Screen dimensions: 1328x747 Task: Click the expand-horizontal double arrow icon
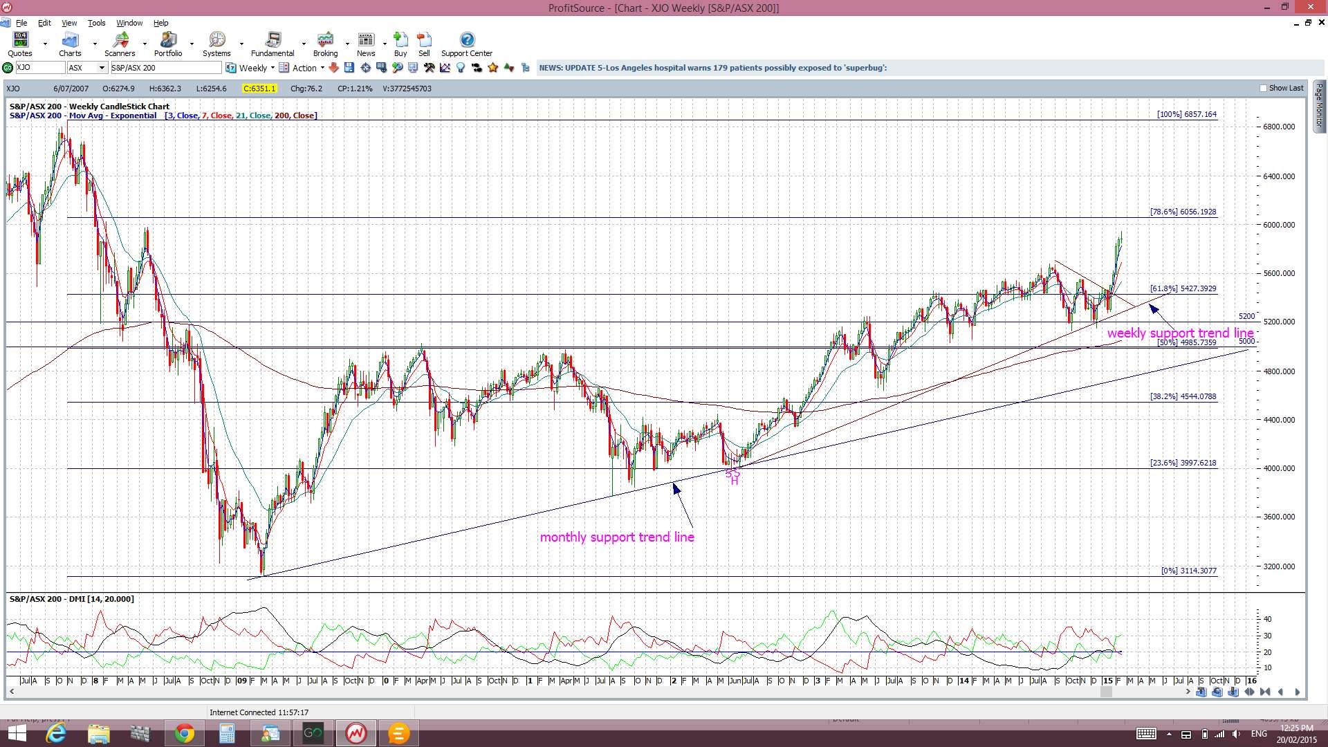[x=1249, y=692]
